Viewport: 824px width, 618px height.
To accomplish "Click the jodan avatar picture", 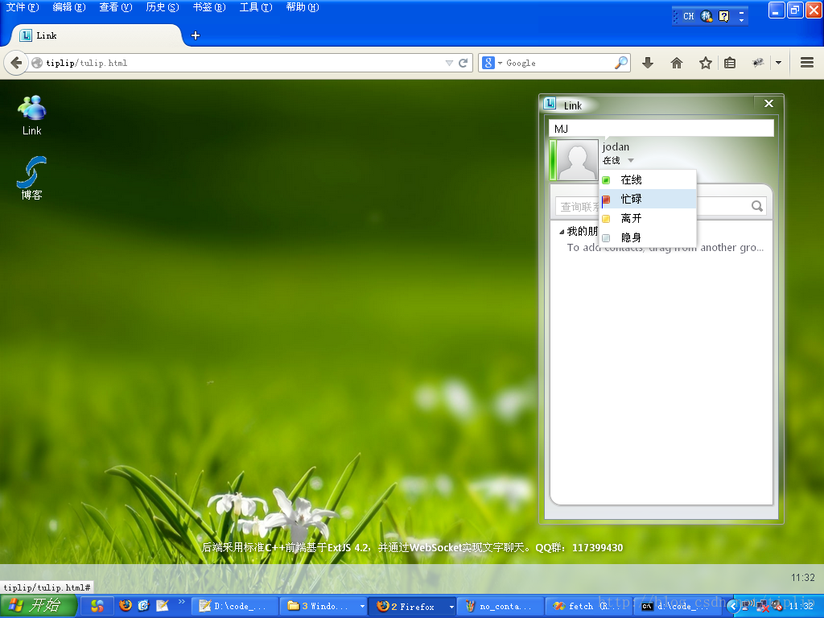I will pyautogui.click(x=577, y=160).
